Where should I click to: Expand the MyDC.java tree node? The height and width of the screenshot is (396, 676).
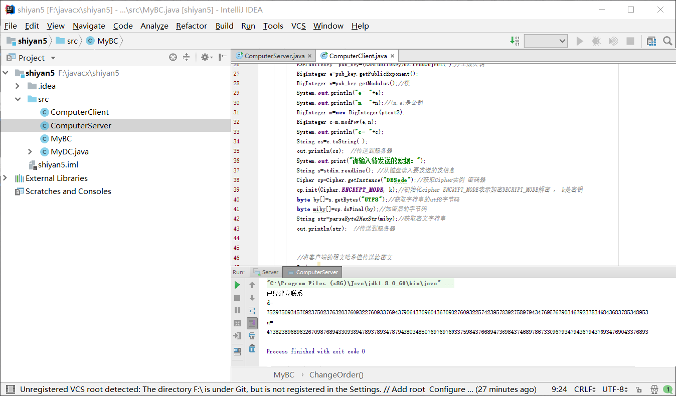tap(30, 151)
